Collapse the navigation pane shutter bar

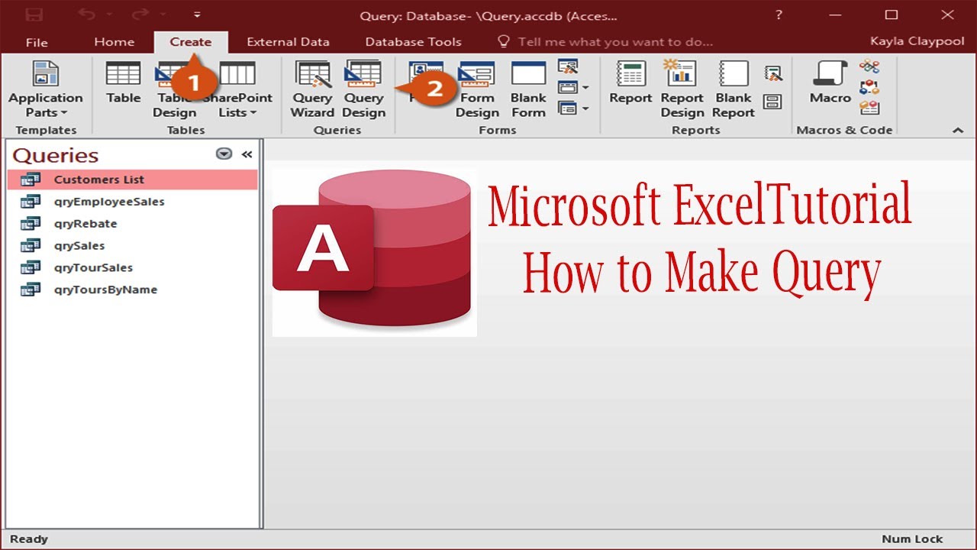[247, 154]
